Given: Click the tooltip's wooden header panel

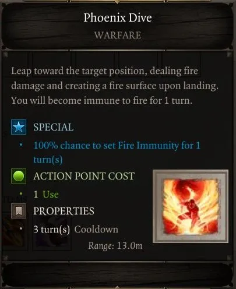Looking at the screenshot, I should pyautogui.click(x=118, y=26).
